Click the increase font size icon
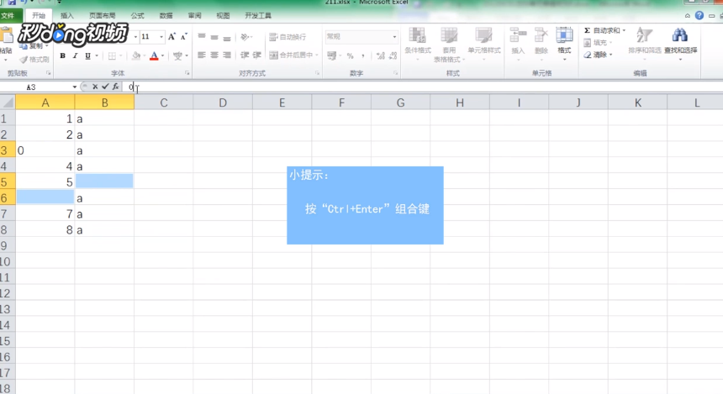Screen dimensions: 723x394 point(172,36)
